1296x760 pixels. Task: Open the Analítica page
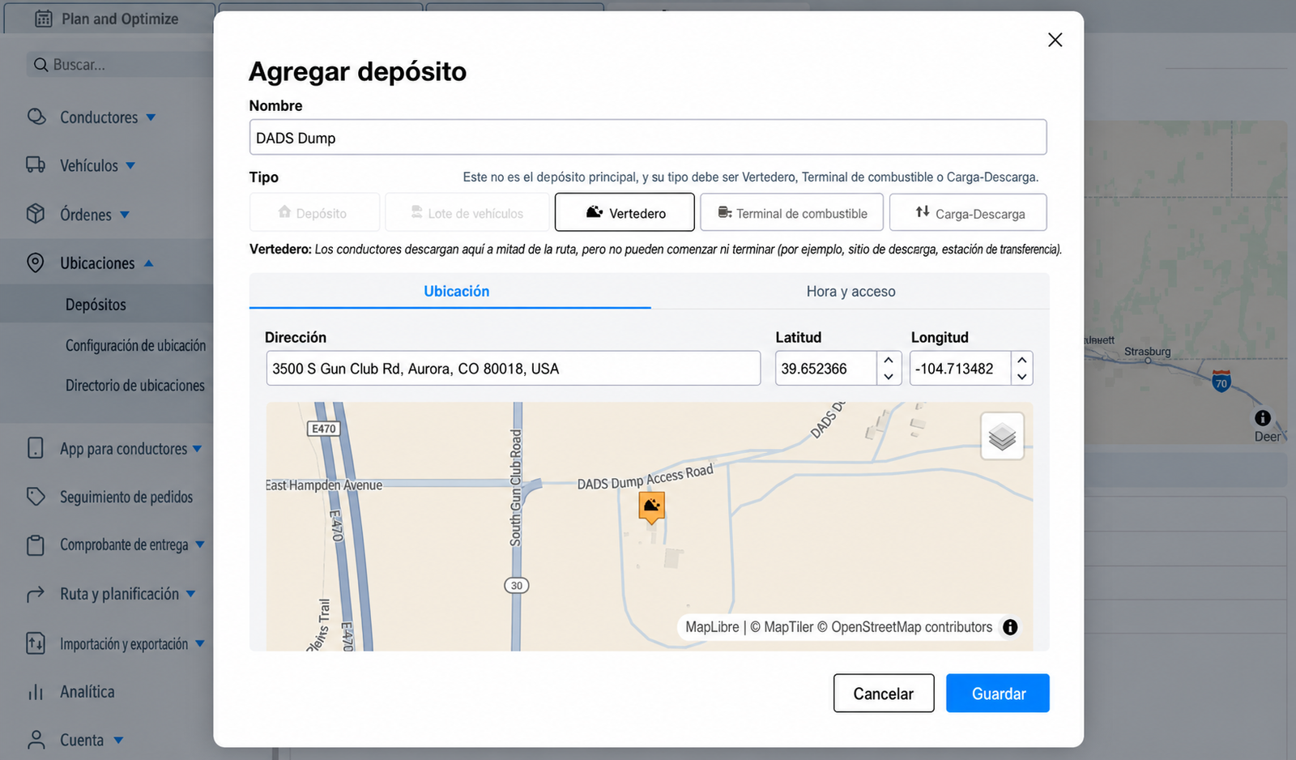click(x=87, y=692)
